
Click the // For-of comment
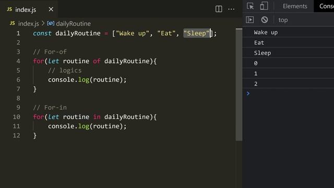[50, 52]
